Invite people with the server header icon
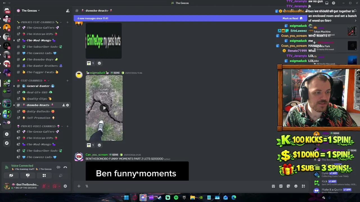 (x=67, y=11)
